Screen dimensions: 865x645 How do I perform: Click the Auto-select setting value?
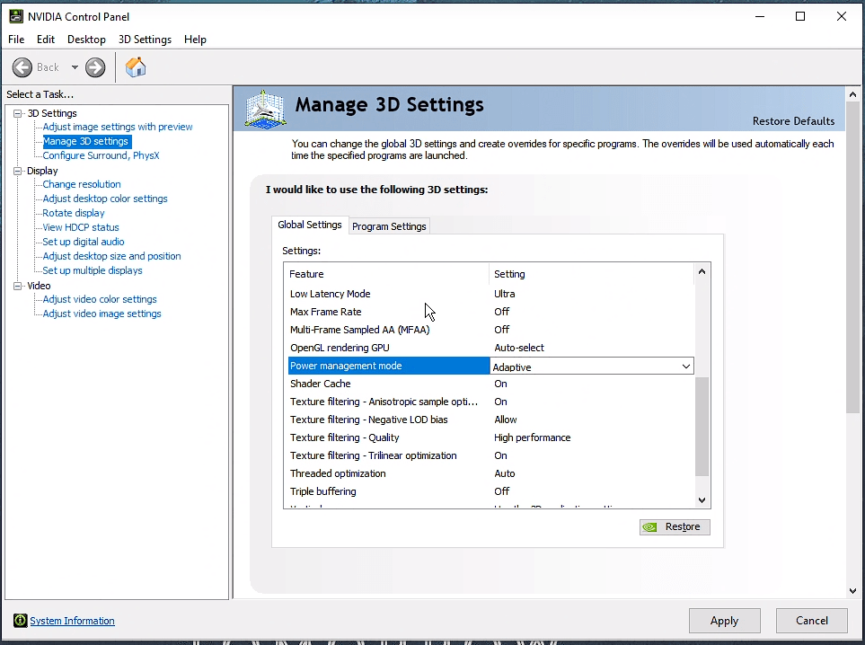point(519,348)
